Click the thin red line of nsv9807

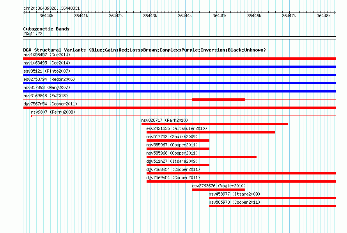(184, 116)
